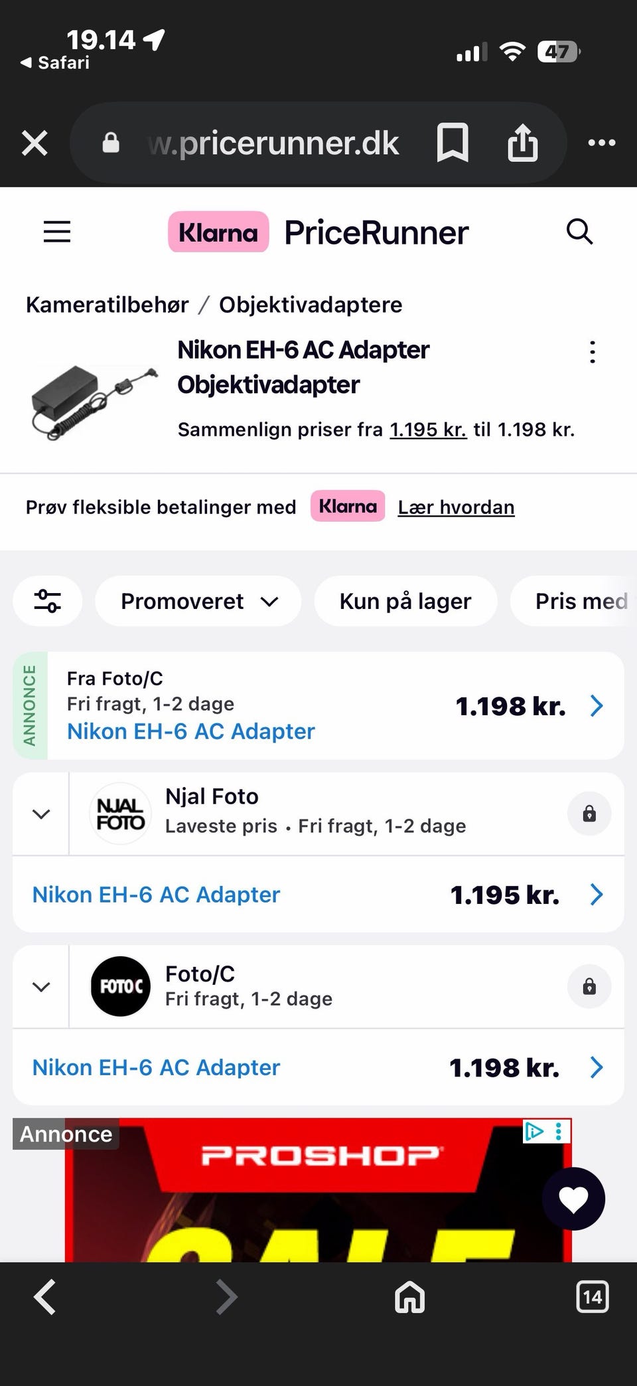The width and height of the screenshot is (637, 1386).
Task: Follow the Lær hvordan link
Action: (456, 507)
